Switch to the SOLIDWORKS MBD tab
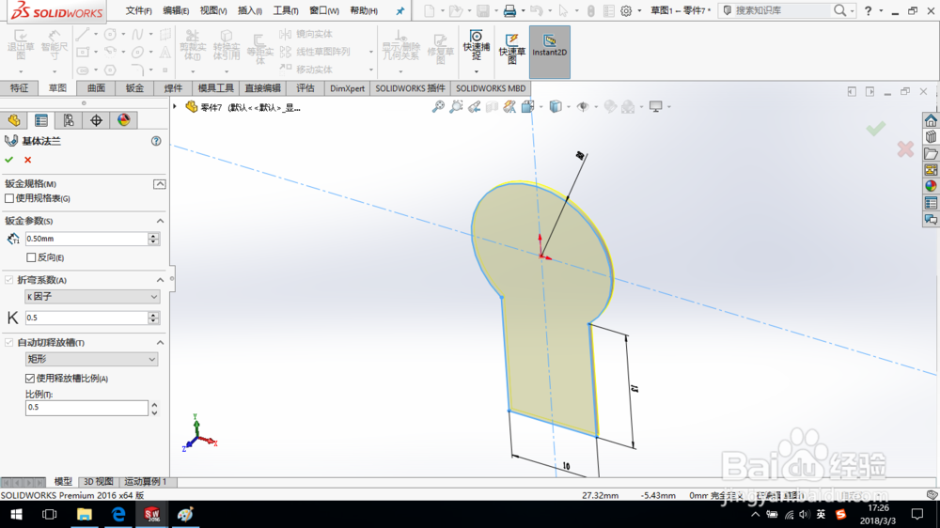 coord(491,88)
